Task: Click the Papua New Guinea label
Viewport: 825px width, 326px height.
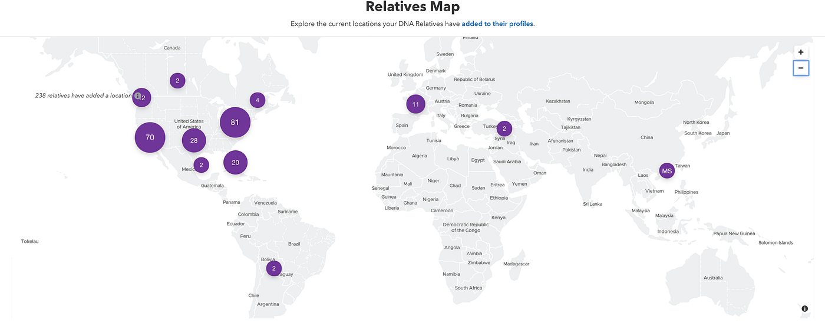Action: (734, 233)
